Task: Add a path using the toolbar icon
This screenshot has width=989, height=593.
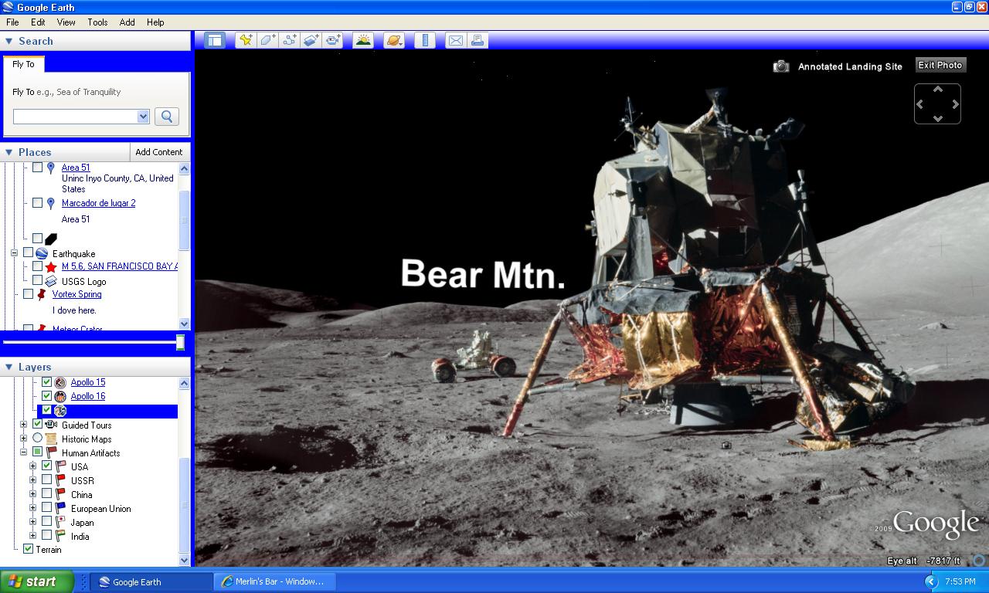Action: [x=289, y=40]
